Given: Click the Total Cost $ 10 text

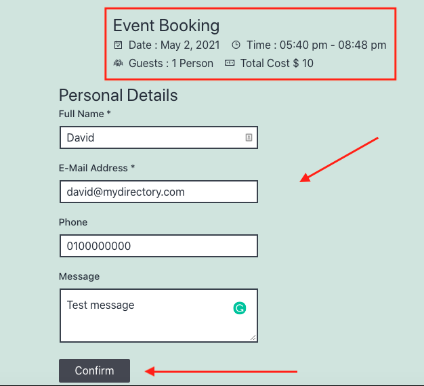Looking at the screenshot, I should coord(277,63).
